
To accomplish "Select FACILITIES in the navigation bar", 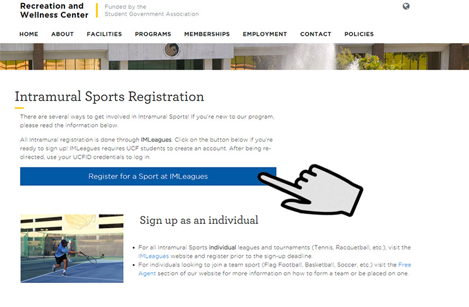I will coord(104,34).
